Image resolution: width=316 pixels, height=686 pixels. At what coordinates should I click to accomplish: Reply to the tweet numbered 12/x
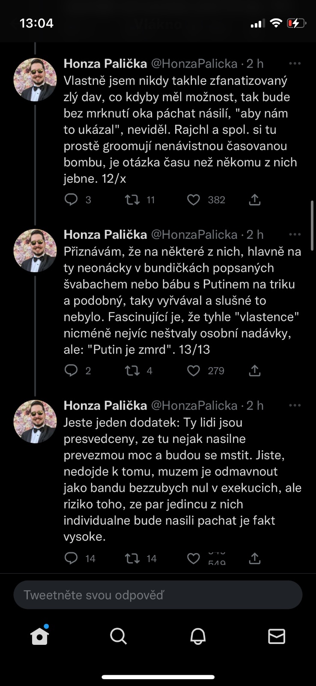click(x=71, y=200)
